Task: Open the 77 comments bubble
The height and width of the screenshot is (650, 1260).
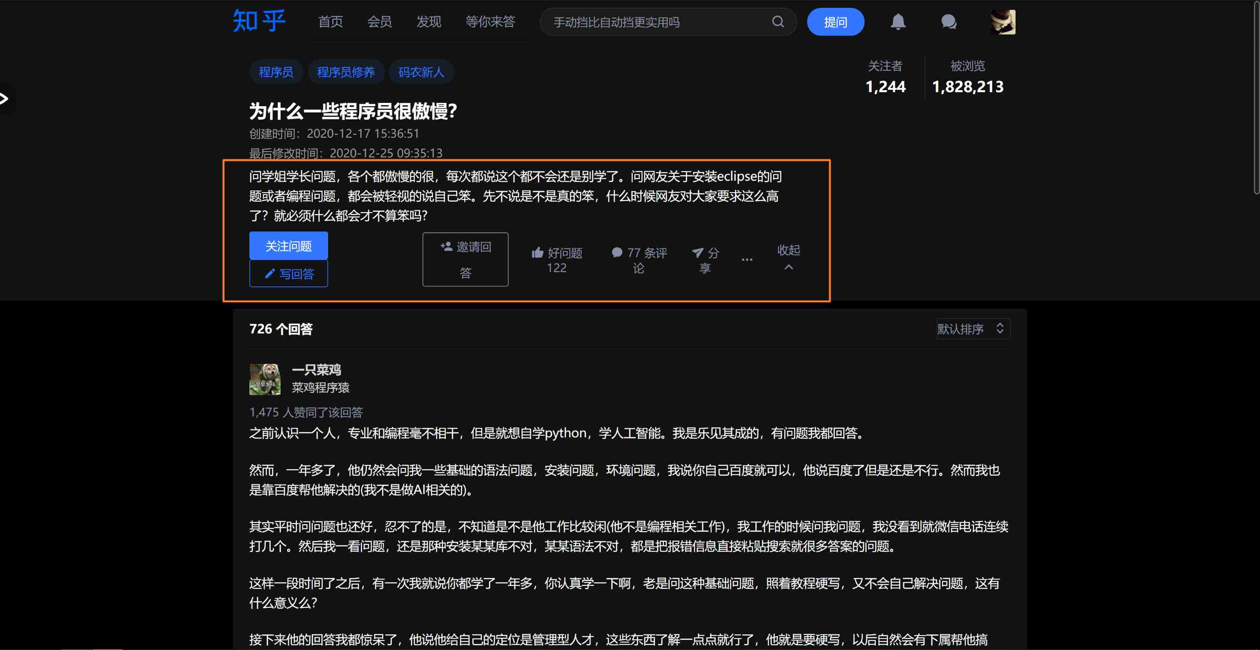Action: [x=617, y=252]
